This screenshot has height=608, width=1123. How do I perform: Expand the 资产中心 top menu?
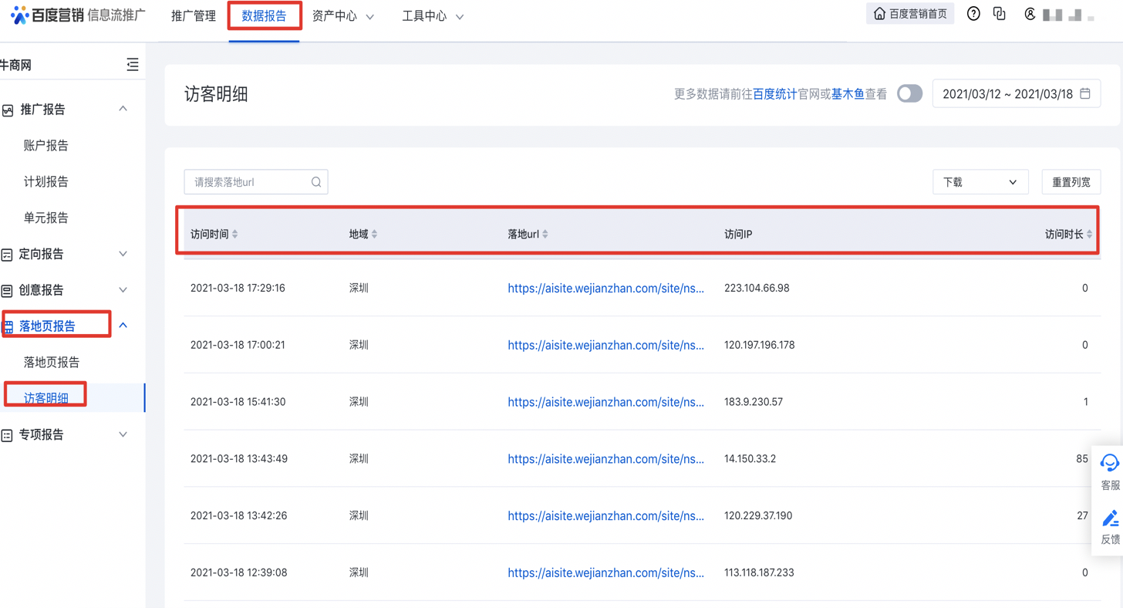(x=343, y=16)
